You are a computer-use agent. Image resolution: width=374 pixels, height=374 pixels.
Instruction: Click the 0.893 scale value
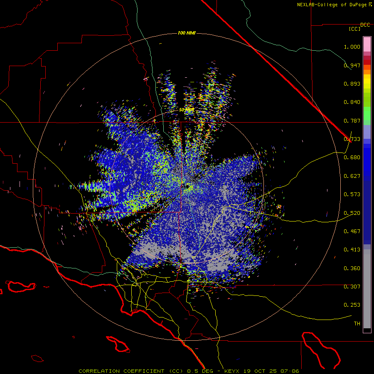pyautogui.click(x=352, y=84)
